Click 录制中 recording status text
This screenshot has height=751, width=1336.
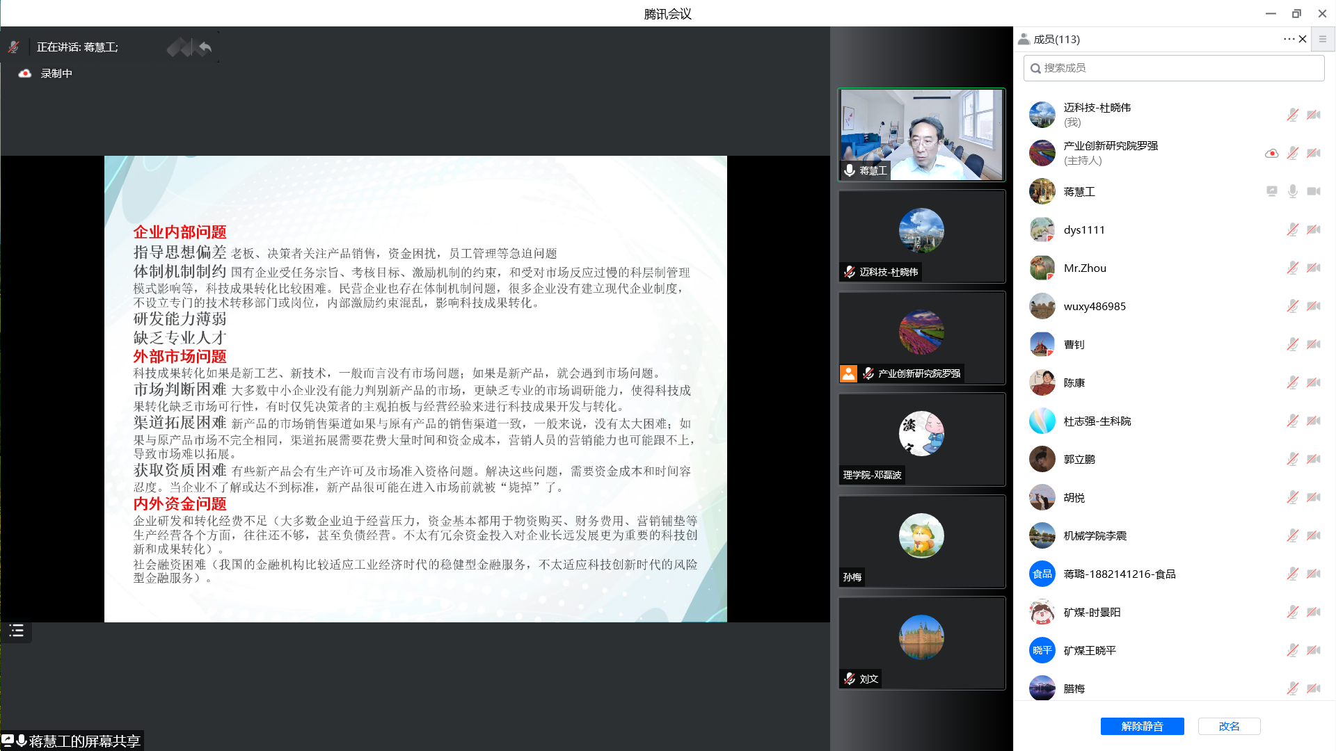pyautogui.click(x=56, y=73)
